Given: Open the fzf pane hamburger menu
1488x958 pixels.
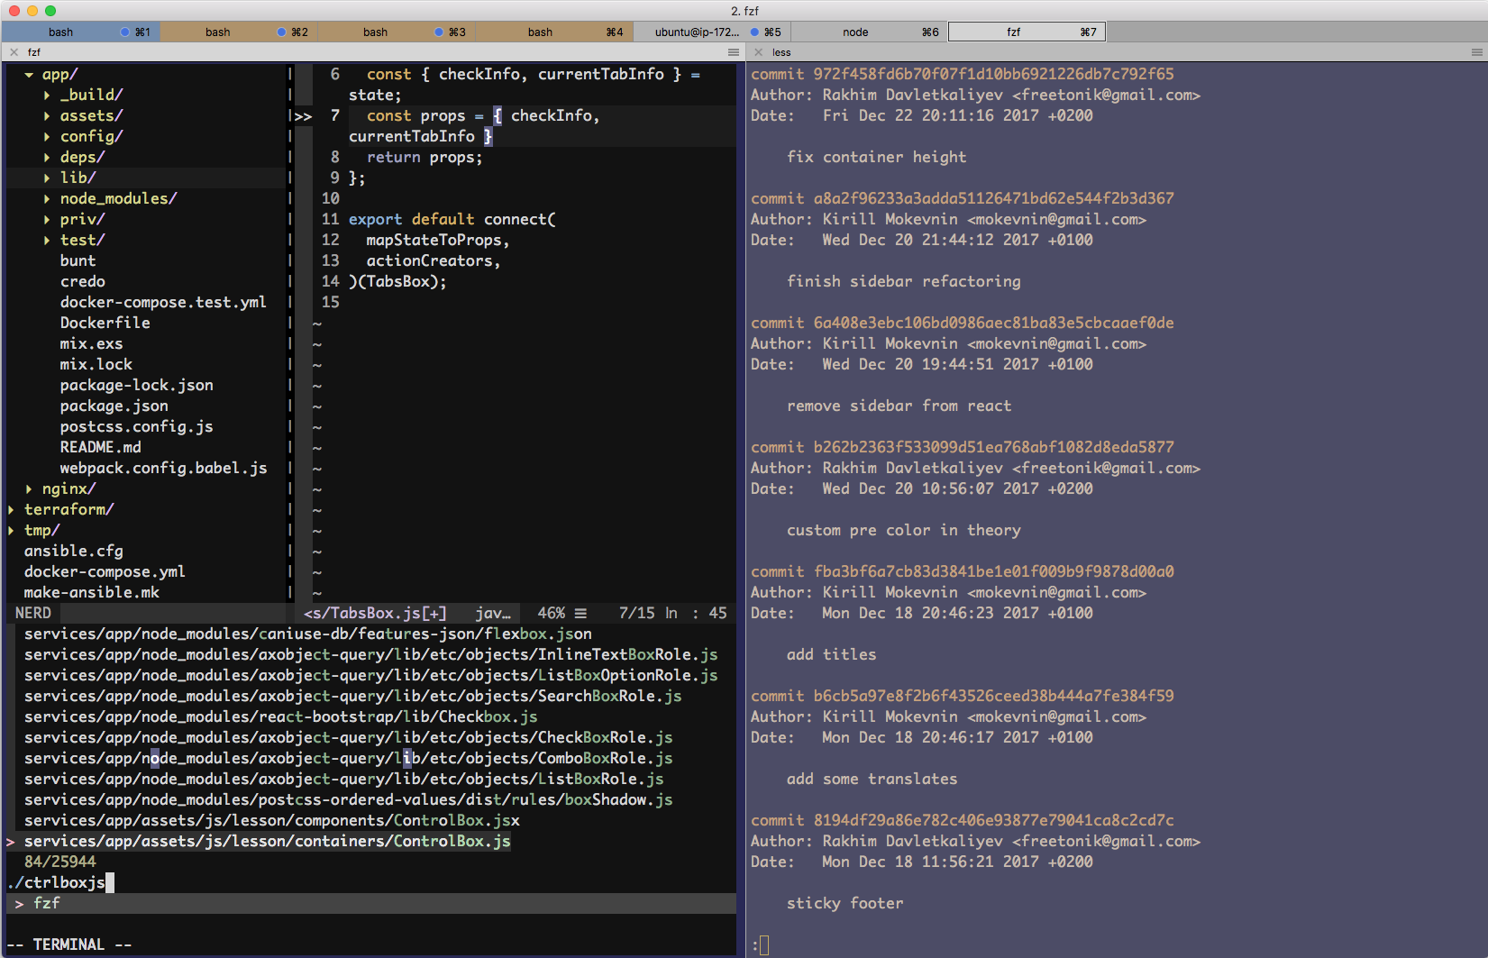Looking at the screenshot, I should coord(733,51).
